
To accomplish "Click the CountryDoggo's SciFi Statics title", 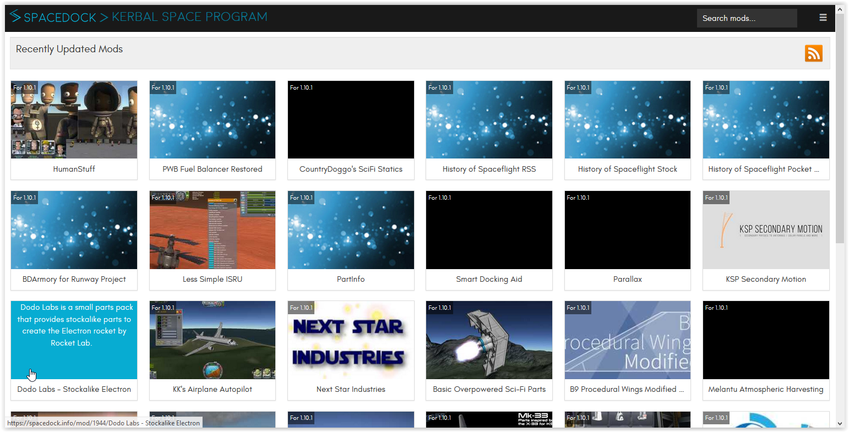I will [351, 169].
